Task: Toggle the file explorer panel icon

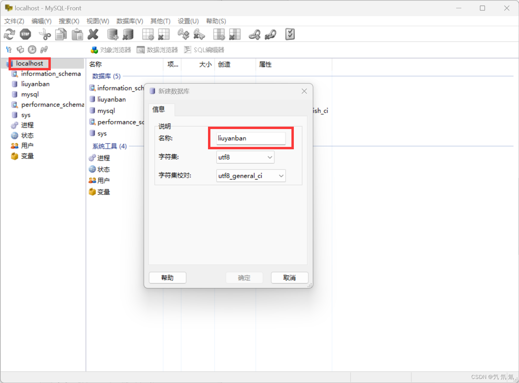Action: 21,50
